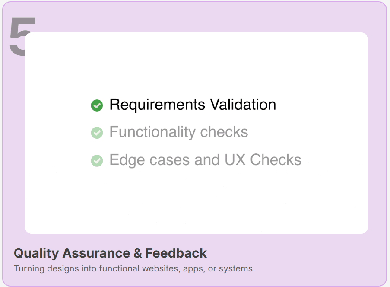The image size is (390, 287).
Task: Click the faded check icon beside Edge cases
Action: pos(97,160)
